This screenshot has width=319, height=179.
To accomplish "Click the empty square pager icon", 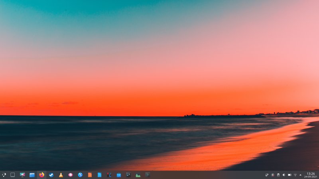I will [x=13, y=175].
